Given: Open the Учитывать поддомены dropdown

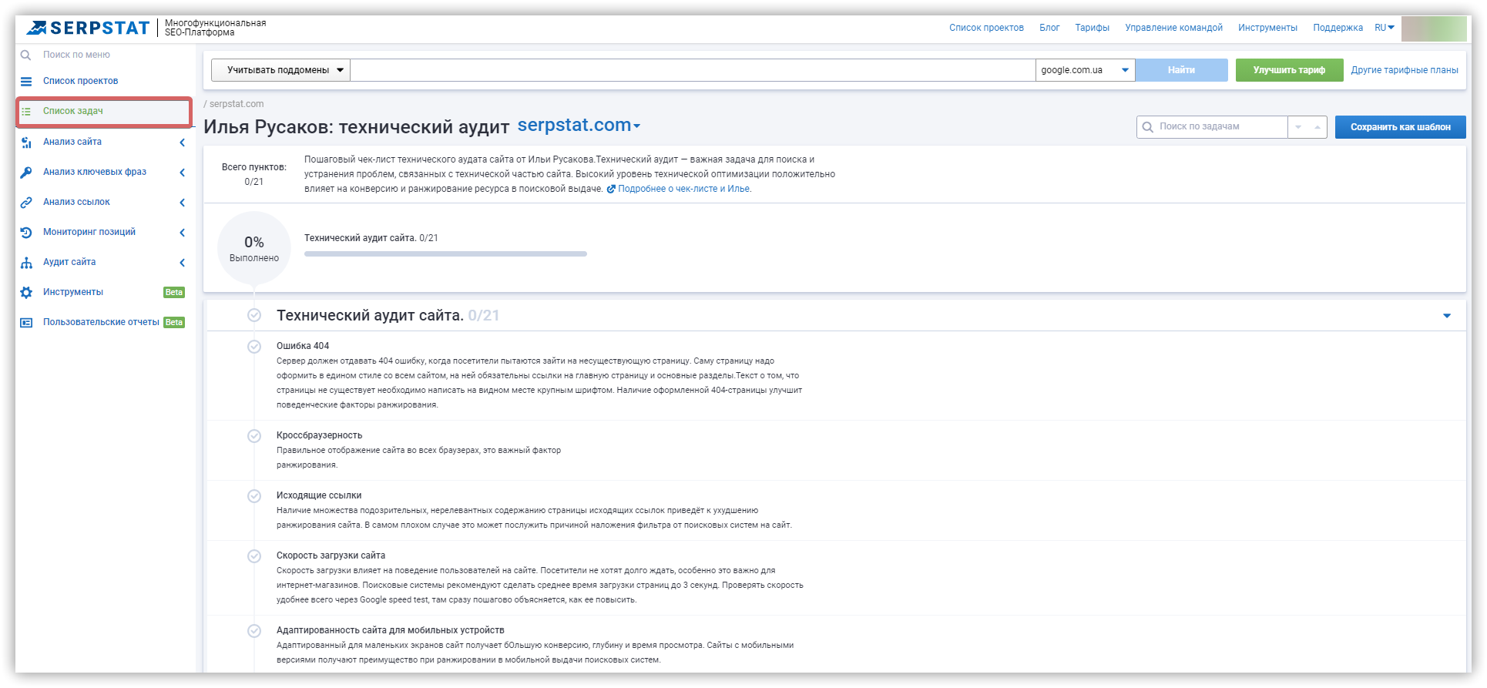Looking at the screenshot, I should (280, 70).
